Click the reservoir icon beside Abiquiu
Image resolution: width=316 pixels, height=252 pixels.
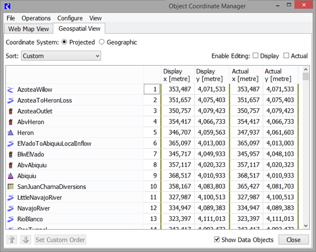click(11, 176)
